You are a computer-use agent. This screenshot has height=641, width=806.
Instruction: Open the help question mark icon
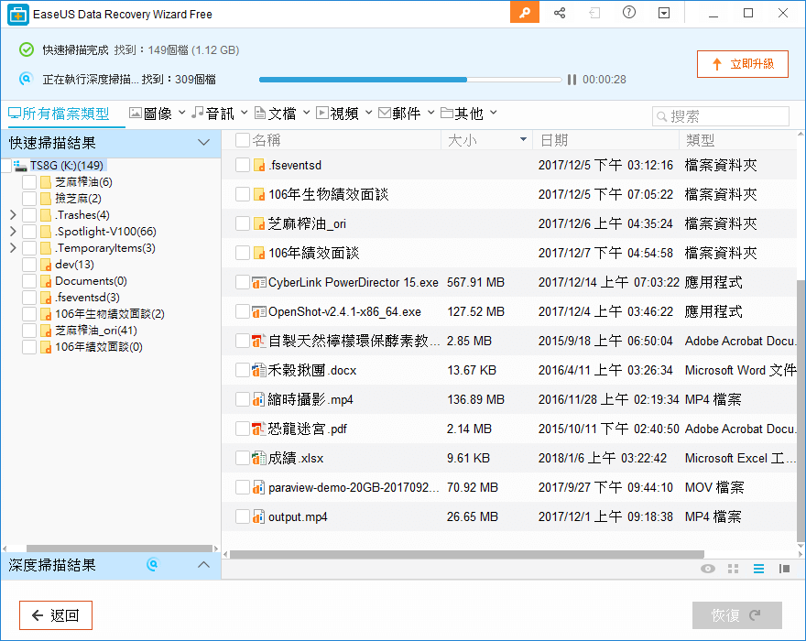click(x=628, y=13)
